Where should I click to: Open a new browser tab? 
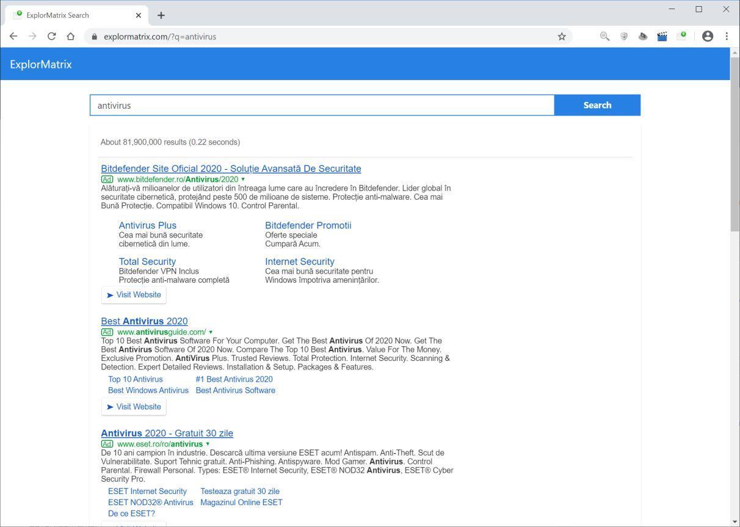click(x=161, y=15)
